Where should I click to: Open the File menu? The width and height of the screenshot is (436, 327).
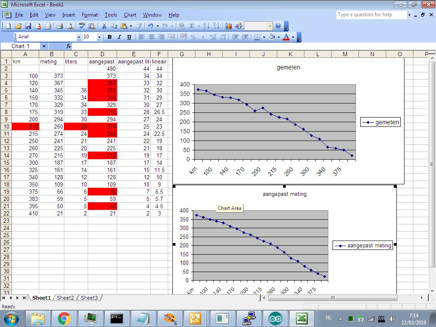(19, 15)
